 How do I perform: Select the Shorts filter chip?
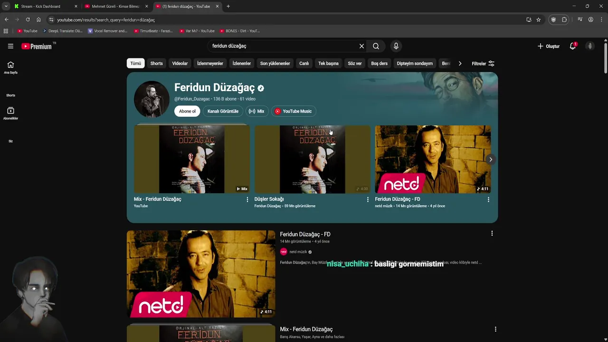coord(156,63)
